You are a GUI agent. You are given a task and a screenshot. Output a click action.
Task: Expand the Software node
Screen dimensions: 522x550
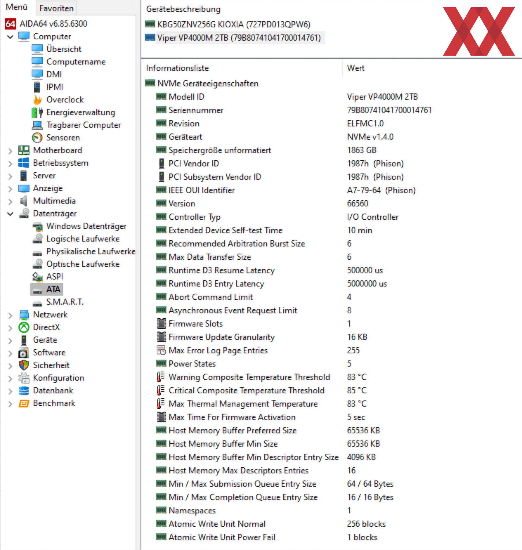tap(10, 353)
